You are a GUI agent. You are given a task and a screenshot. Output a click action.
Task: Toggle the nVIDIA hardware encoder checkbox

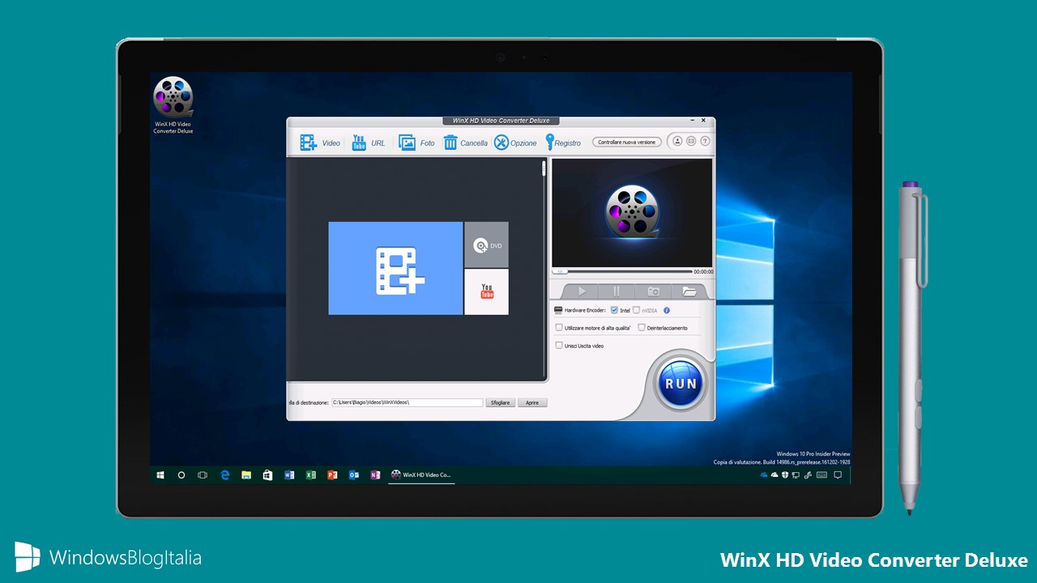click(x=637, y=310)
